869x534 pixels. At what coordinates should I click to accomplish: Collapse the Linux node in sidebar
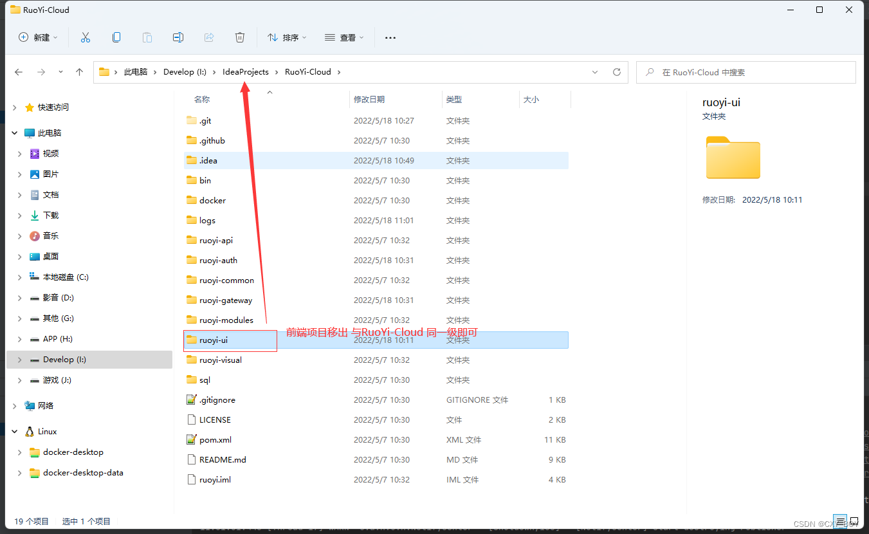pos(15,432)
